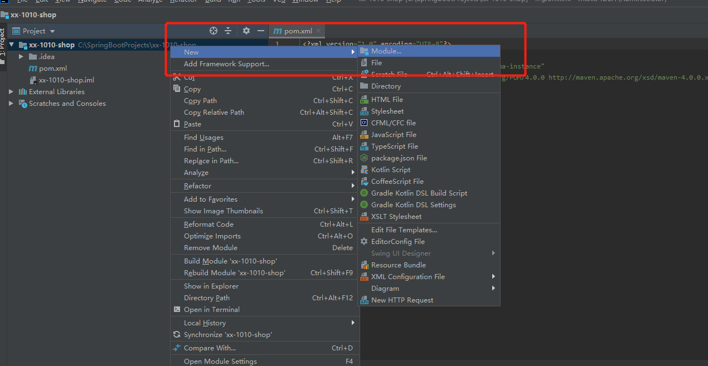Open Local History submenu
This screenshot has height=366, width=708.
[x=264, y=323]
